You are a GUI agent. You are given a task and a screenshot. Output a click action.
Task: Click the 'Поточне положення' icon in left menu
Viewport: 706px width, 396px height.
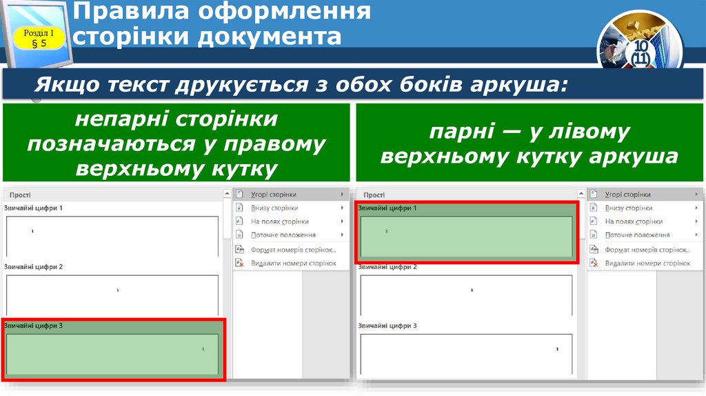(x=239, y=235)
